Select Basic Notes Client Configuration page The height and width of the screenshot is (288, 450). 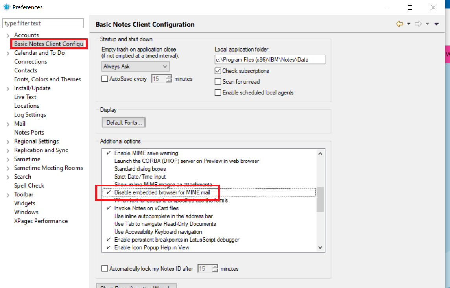coord(49,44)
